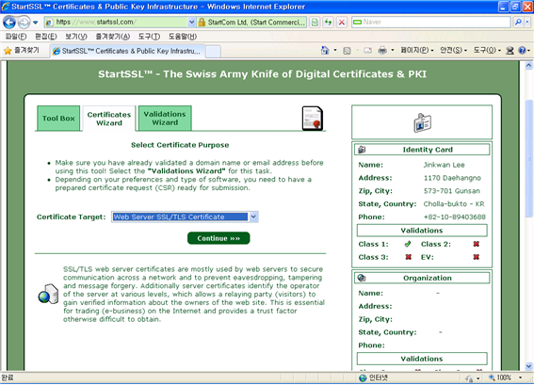The height and width of the screenshot is (385, 534).
Task: Switch to the Validations Wizard tab
Action: click(x=165, y=118)
